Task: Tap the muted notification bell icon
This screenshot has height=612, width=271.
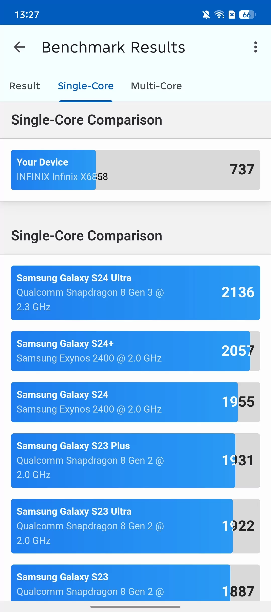Action: tap(206, 15)
